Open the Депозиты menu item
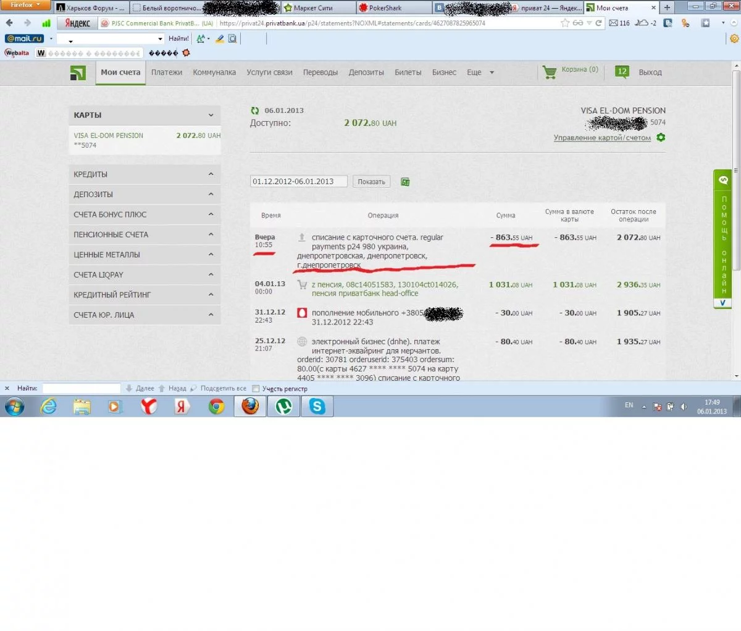Image resolution: width=741 pixels, height=631 pixels. click(x=366, y=72)
